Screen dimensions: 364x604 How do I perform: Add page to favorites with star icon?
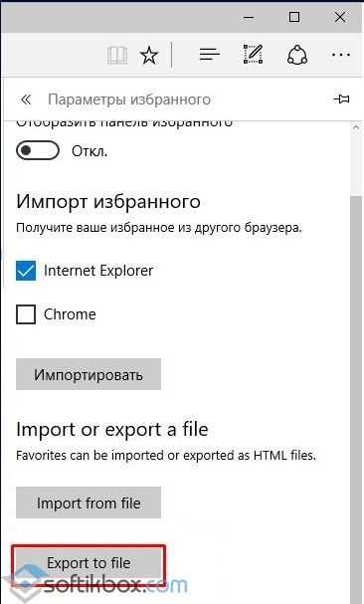pyautogui.click(x=149, y=55)
